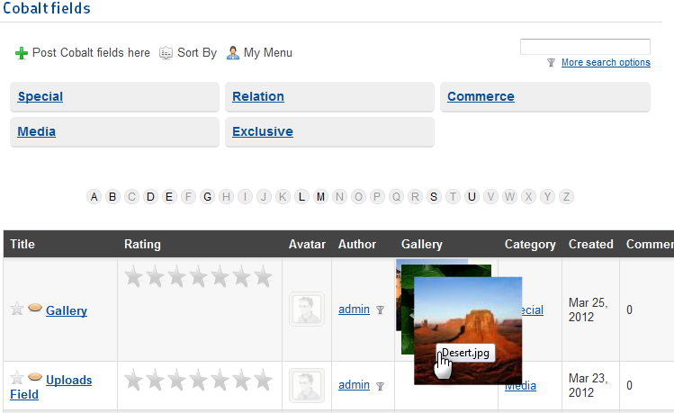Filter the alphabet index by letter G
Viewport: 674px width, 413px height.
point(207,197)
